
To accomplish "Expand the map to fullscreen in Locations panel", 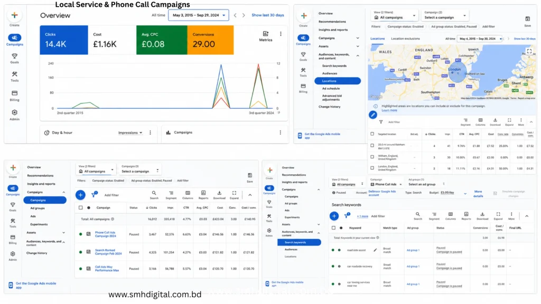I will [529, 51].
